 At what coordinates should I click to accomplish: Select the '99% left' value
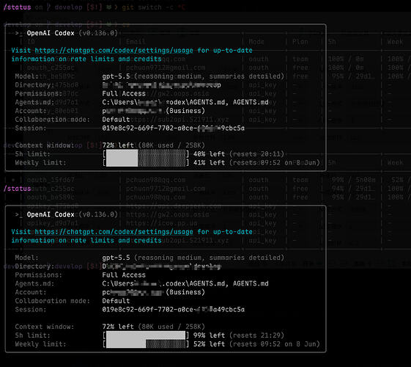tap(209, 335)
